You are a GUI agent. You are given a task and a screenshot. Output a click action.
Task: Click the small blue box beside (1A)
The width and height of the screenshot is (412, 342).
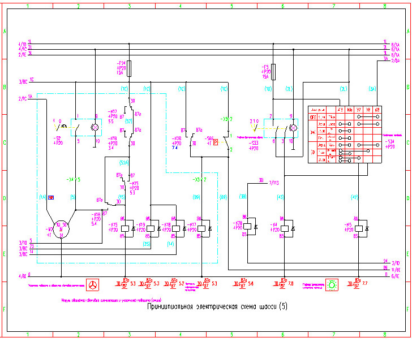click(x=51, y=197)
